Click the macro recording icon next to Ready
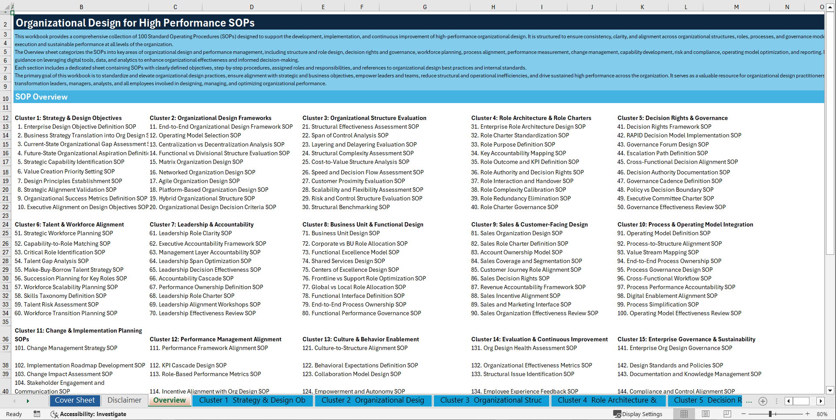The image size is (836, 420). (37, 414)
